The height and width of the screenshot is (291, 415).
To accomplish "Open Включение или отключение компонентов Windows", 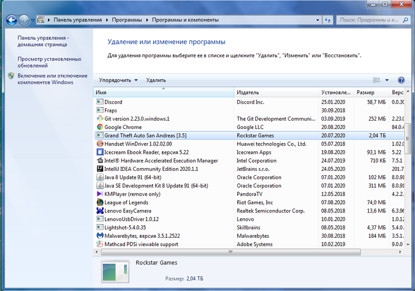I will [52, 79].
